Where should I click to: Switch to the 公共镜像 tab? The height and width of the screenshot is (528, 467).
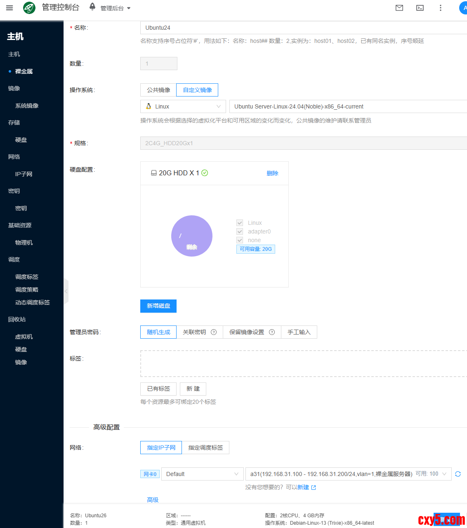(158, 90)
